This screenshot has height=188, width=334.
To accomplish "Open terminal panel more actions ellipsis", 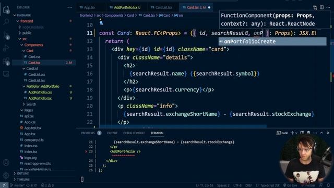I will click(x=315, y=133).
